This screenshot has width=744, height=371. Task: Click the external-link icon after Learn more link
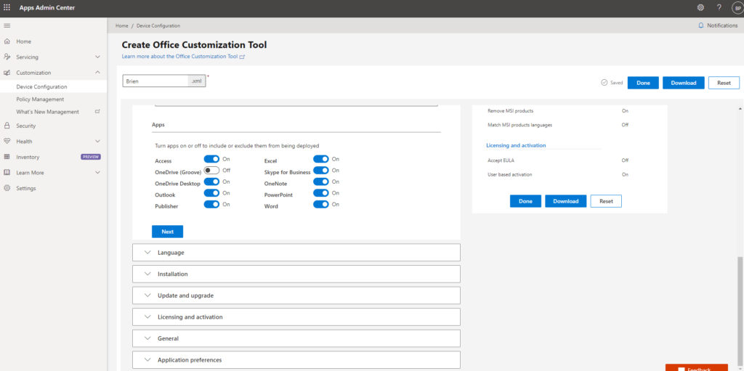point(242,57)
